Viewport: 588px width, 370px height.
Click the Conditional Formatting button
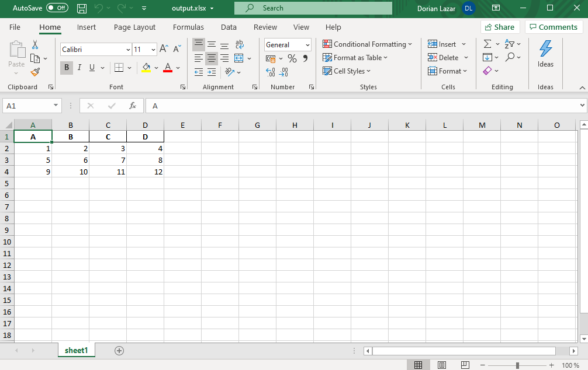(x=368, y=44)
